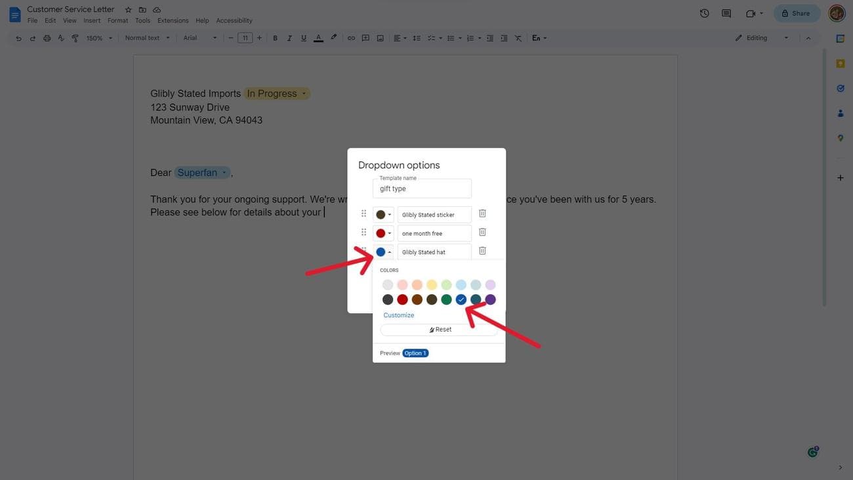The height and width of the screenshot is (480, 853).
Task: Toggle italic formatting
Action: pos(289,38)
